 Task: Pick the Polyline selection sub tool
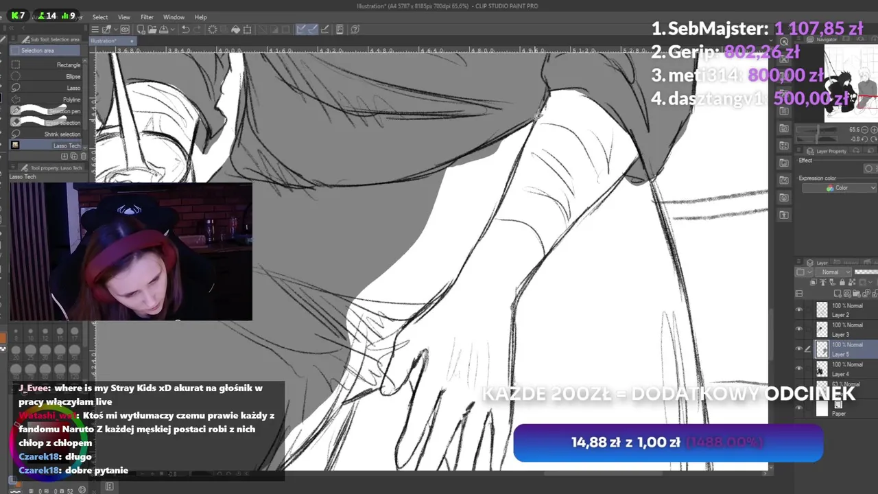coord(45,99)
